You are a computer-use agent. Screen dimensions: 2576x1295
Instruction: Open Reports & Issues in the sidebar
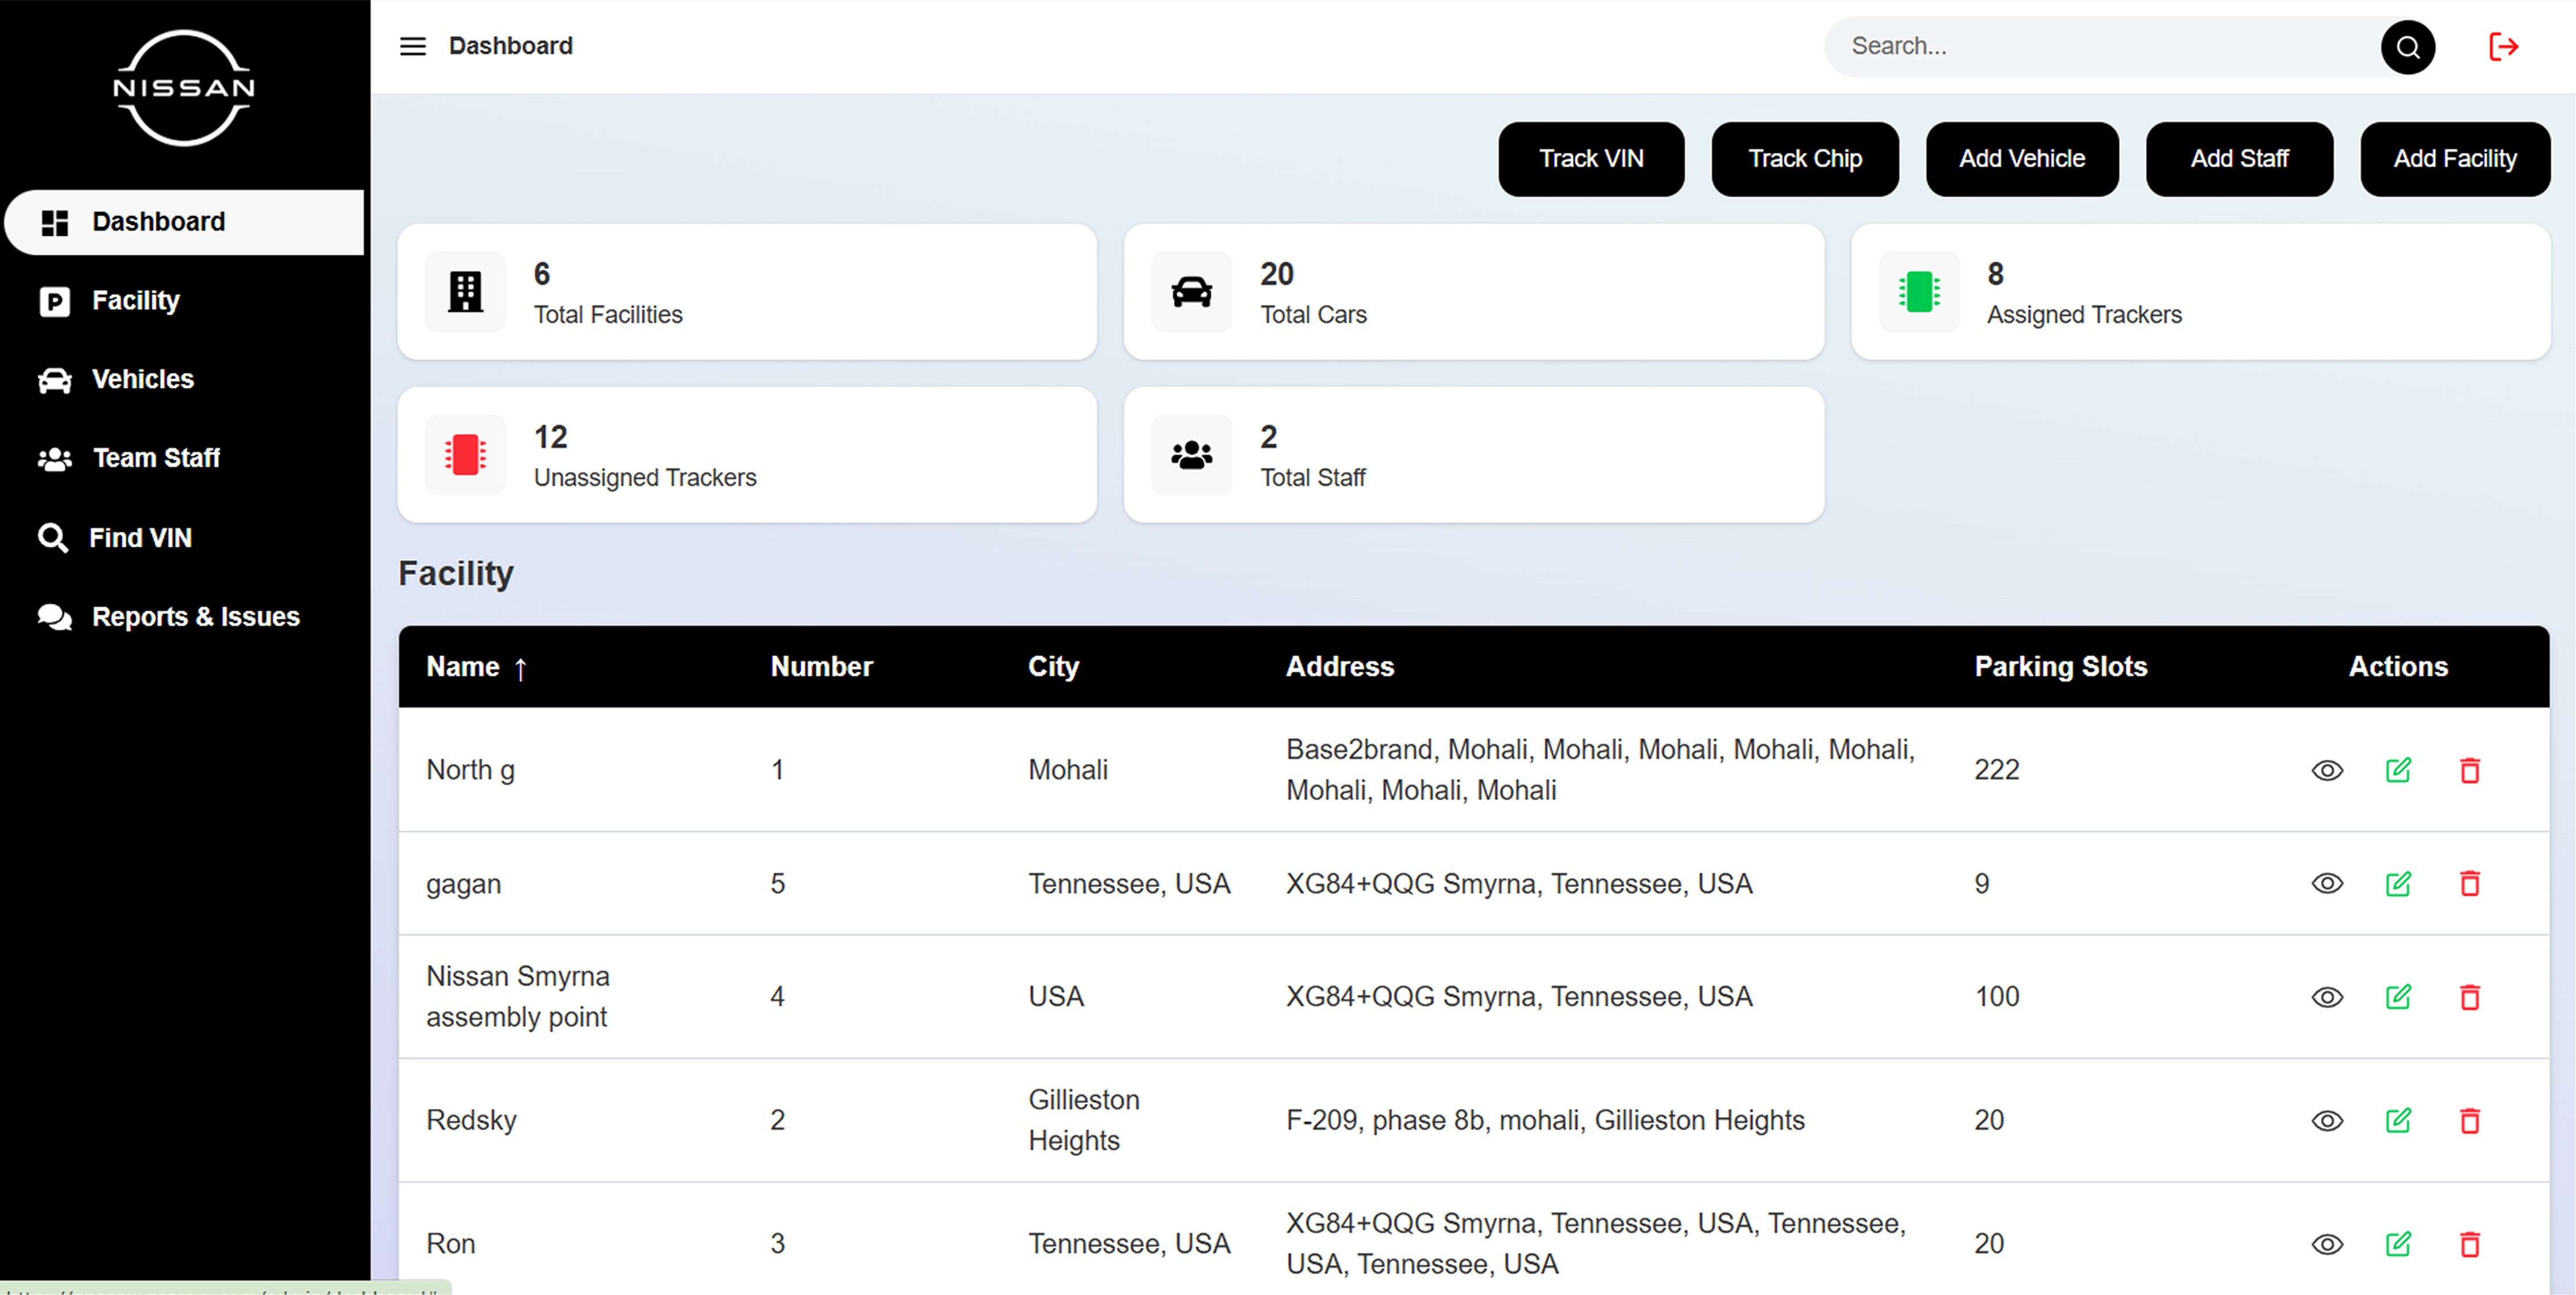pyautogui.click(x=185, y=617)
